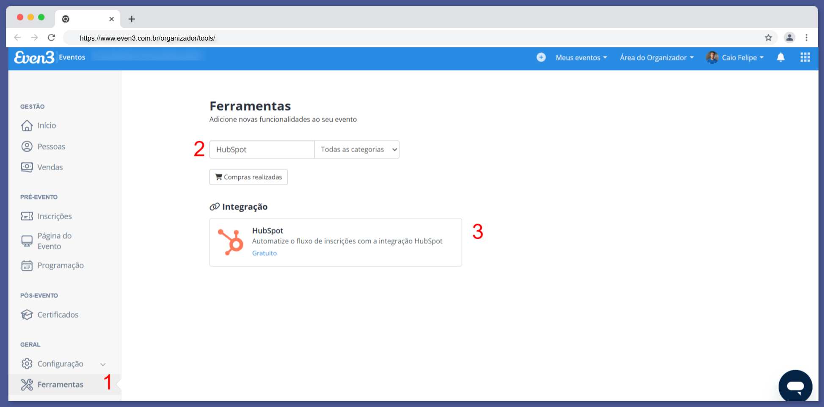Viewport: 824px width, 407px height.
Task: Select the Certificados graduation cap icon
Action: (27, 315)
